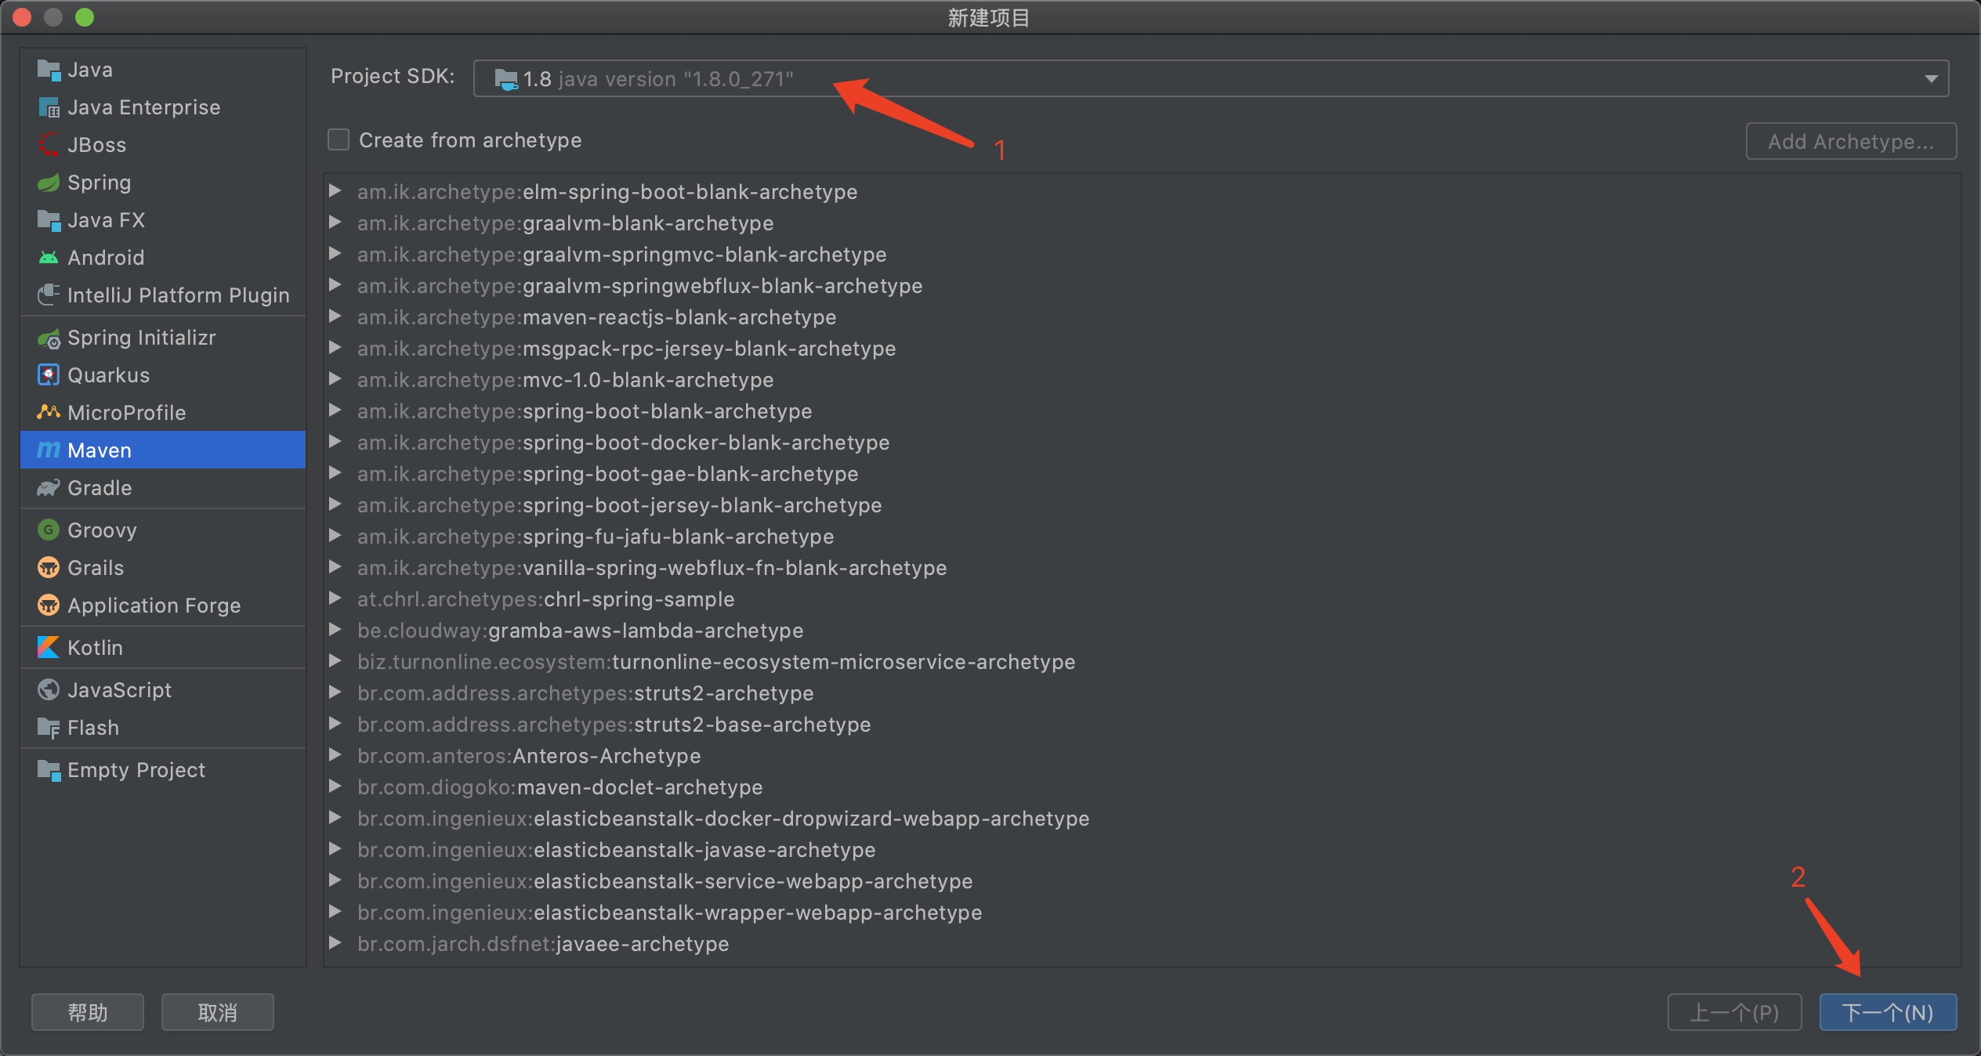Choose the JavaScript globe icon
The height and width of the screenshot is (1056, 1981).
(x=49, y=690)
